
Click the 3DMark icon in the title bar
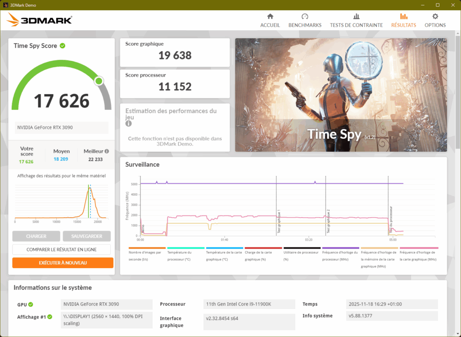click(5, 5)
